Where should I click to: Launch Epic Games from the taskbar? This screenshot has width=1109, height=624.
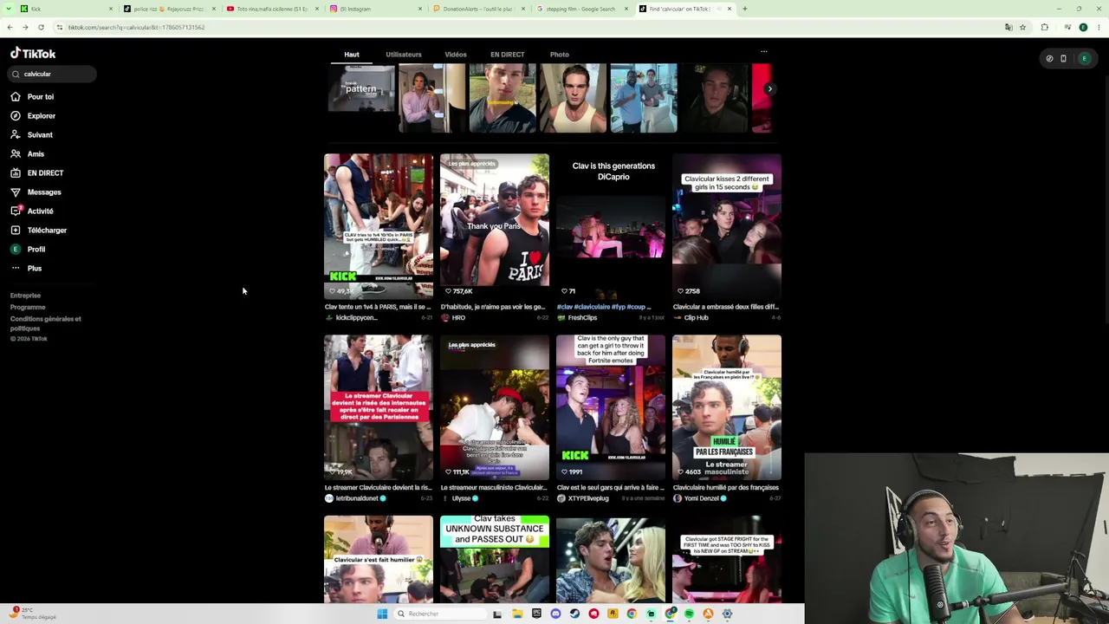pyautogui.click(x=536, y=614)
